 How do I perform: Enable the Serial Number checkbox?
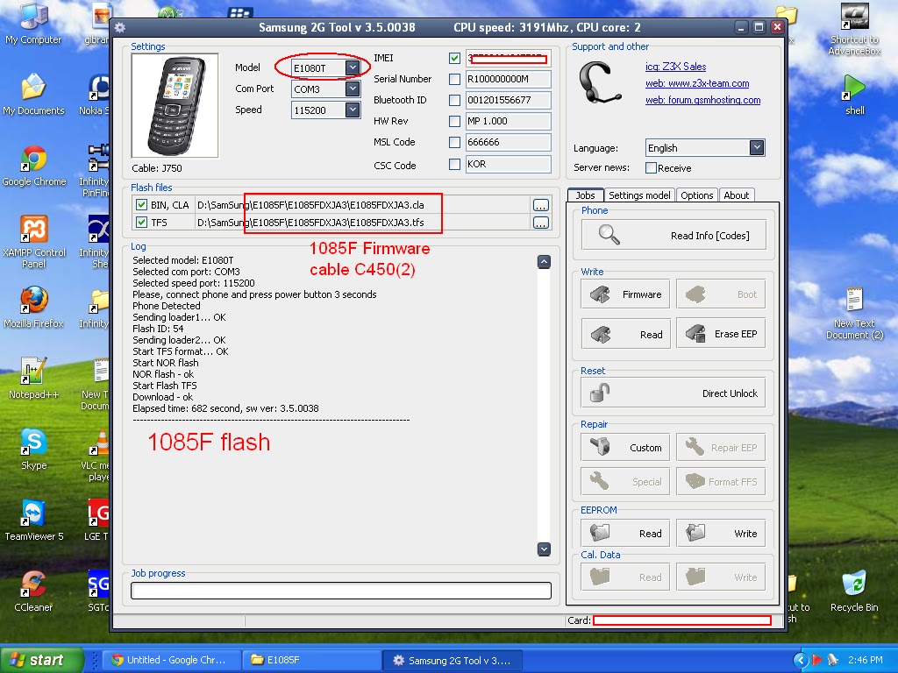(x=455, y=79)
